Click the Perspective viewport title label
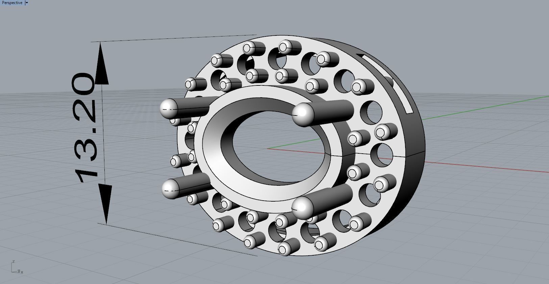The image size is (549, 284). tap(12, 3)
